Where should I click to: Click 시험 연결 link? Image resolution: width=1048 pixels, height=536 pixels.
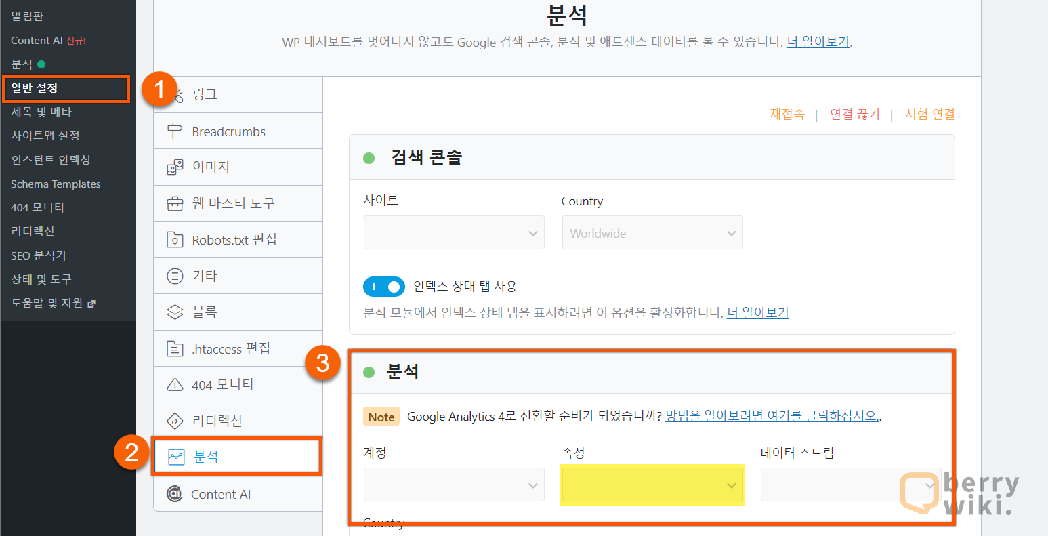(930, 115)
